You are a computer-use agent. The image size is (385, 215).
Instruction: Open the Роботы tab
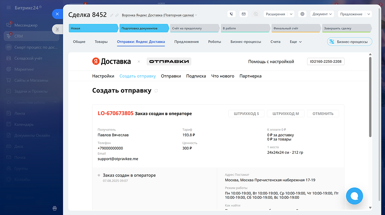214,42
